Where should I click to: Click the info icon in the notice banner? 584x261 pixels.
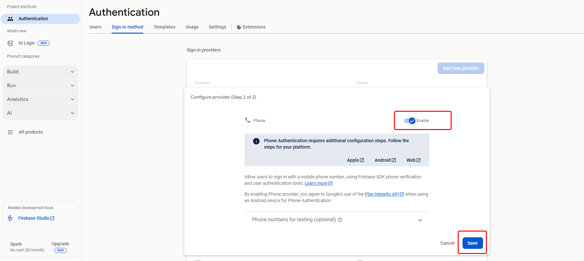pos(256,141)
